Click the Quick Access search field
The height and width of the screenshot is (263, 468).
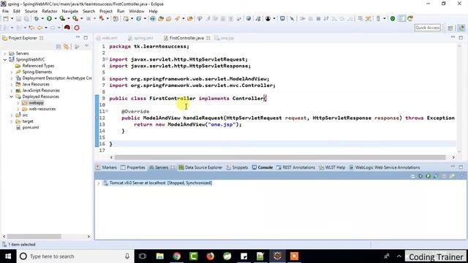point(428,28)
